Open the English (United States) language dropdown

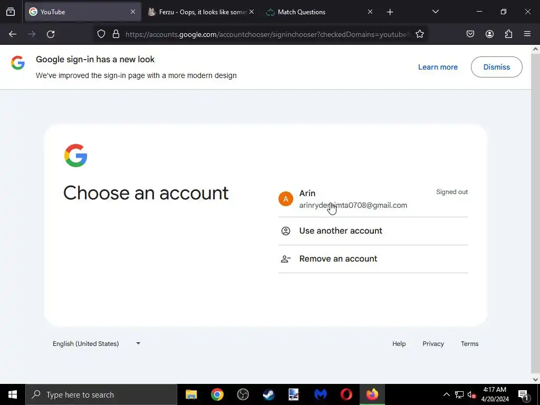(x=97, y=344)
